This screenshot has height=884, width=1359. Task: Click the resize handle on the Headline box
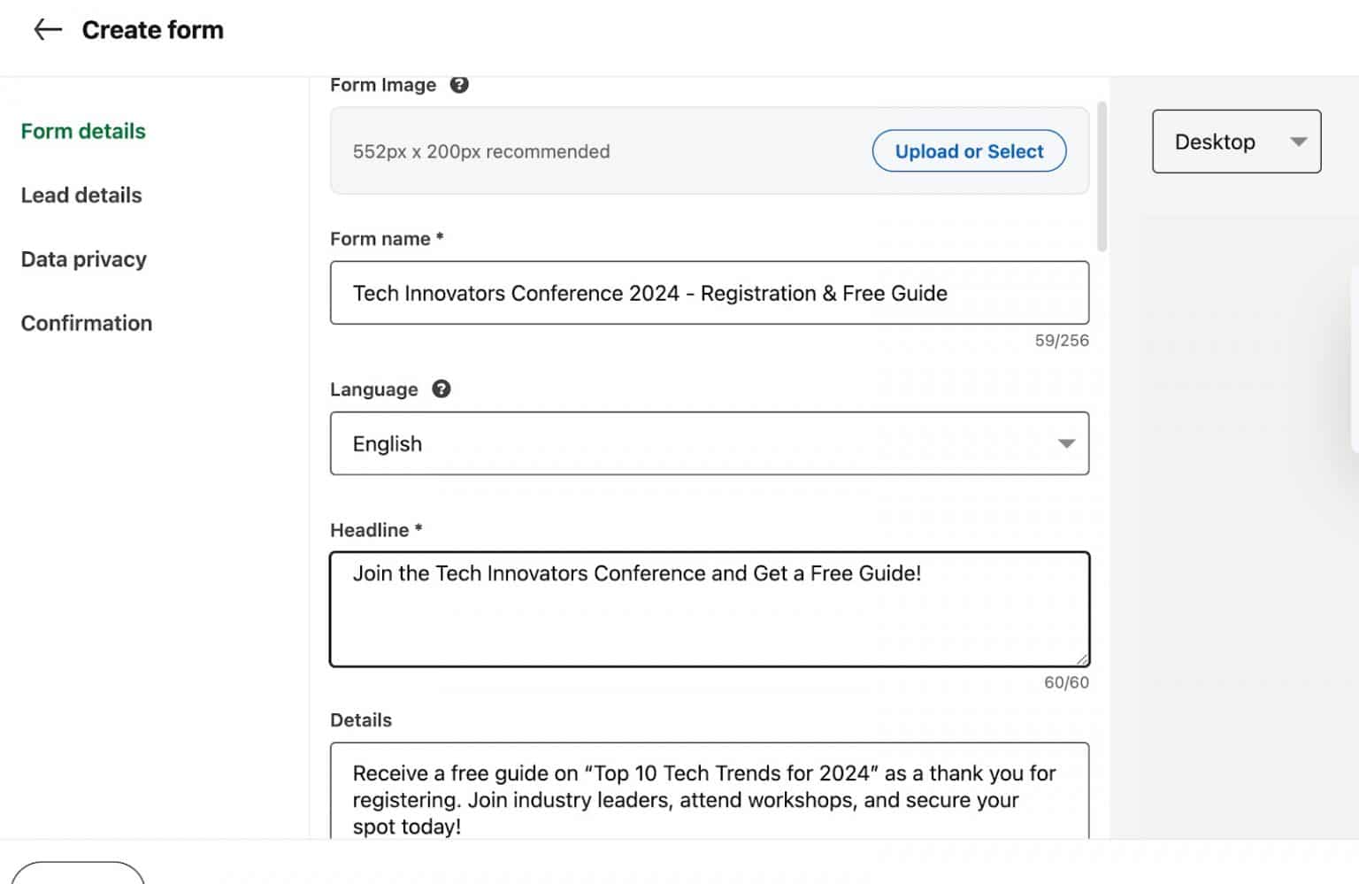coord(1081,657)
